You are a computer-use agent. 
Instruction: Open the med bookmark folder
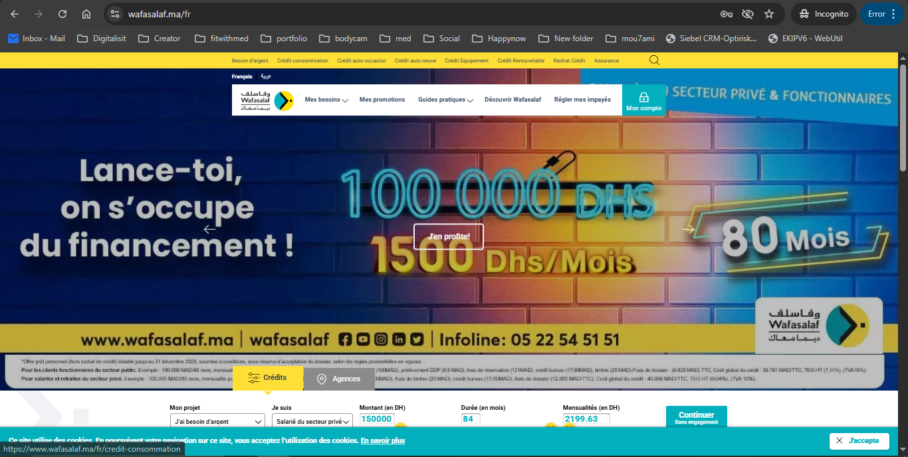(x=396, y=39)
